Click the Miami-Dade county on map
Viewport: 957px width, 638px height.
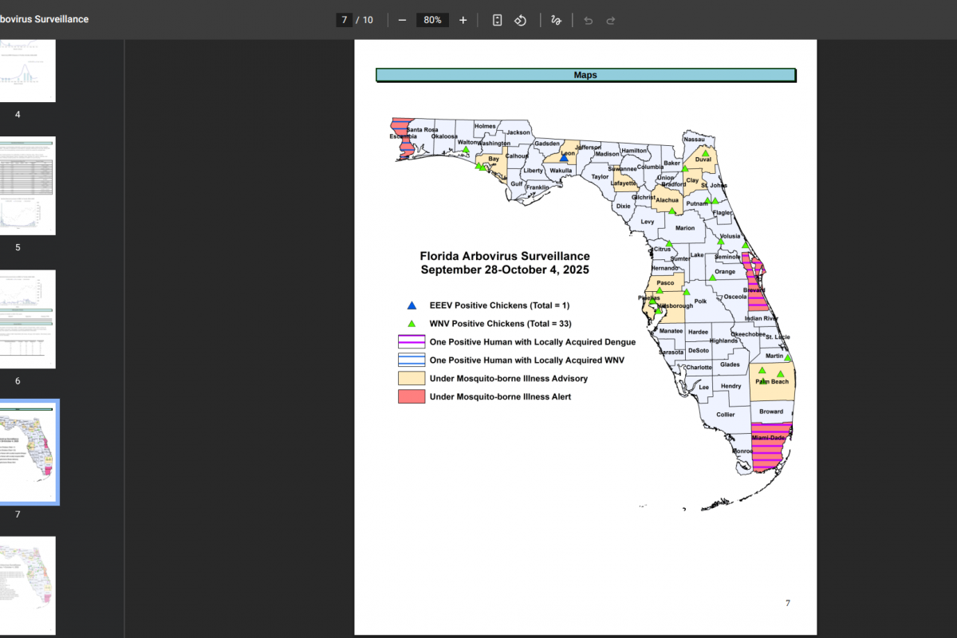[x=770, y=447]
